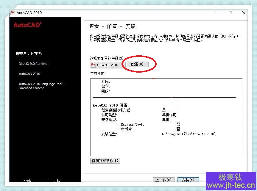Click the C:\Program Files\AutoCAD 2010\ path

(x=189, y=134)
